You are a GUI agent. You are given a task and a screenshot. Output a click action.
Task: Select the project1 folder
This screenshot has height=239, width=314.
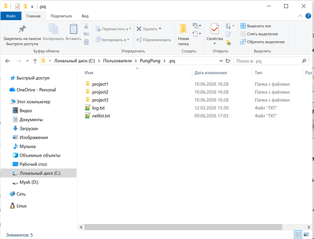[97, 84]
